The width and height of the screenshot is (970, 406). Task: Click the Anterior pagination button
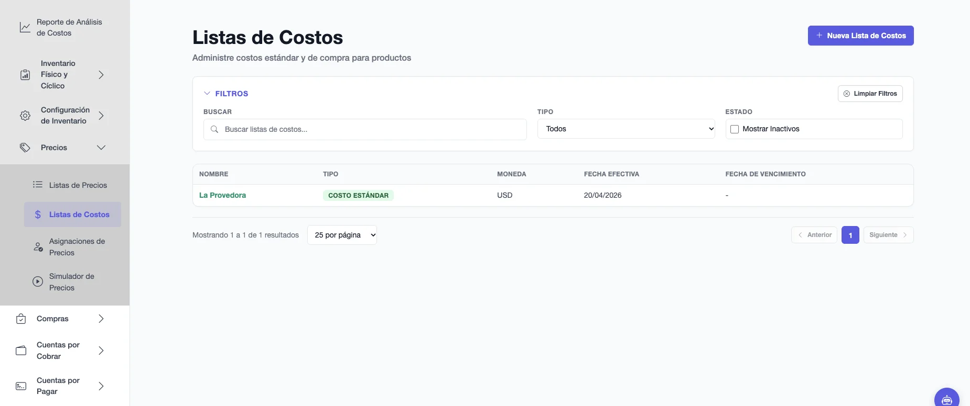(814, 235)
